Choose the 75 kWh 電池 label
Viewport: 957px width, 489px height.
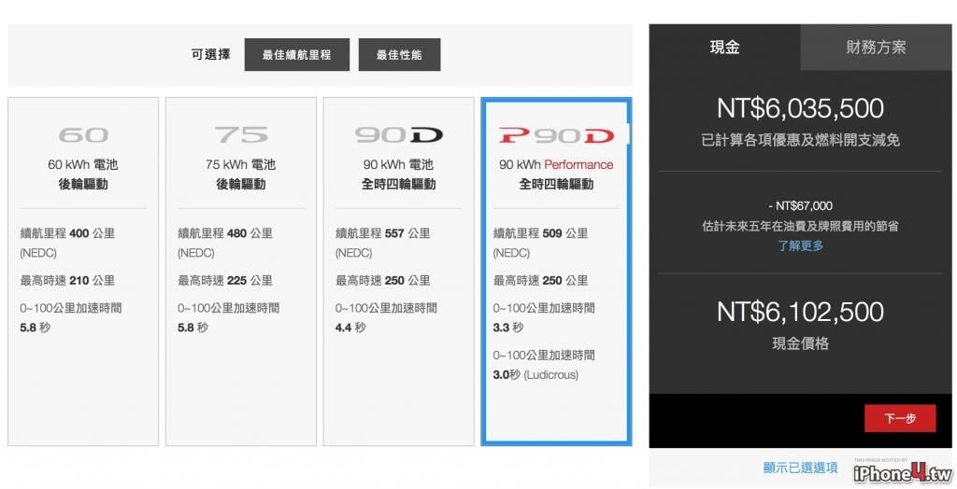[240, 164]
